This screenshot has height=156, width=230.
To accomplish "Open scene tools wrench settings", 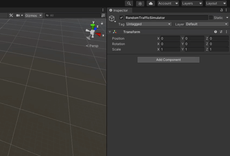I will click(11, 15).
